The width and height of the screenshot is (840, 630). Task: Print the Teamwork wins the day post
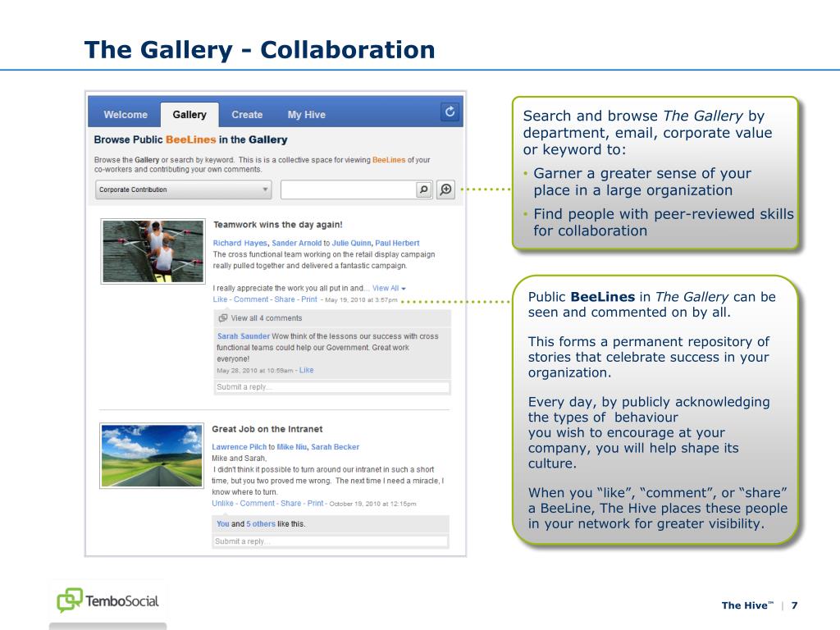pyautogui.click(x=309, y=299)
